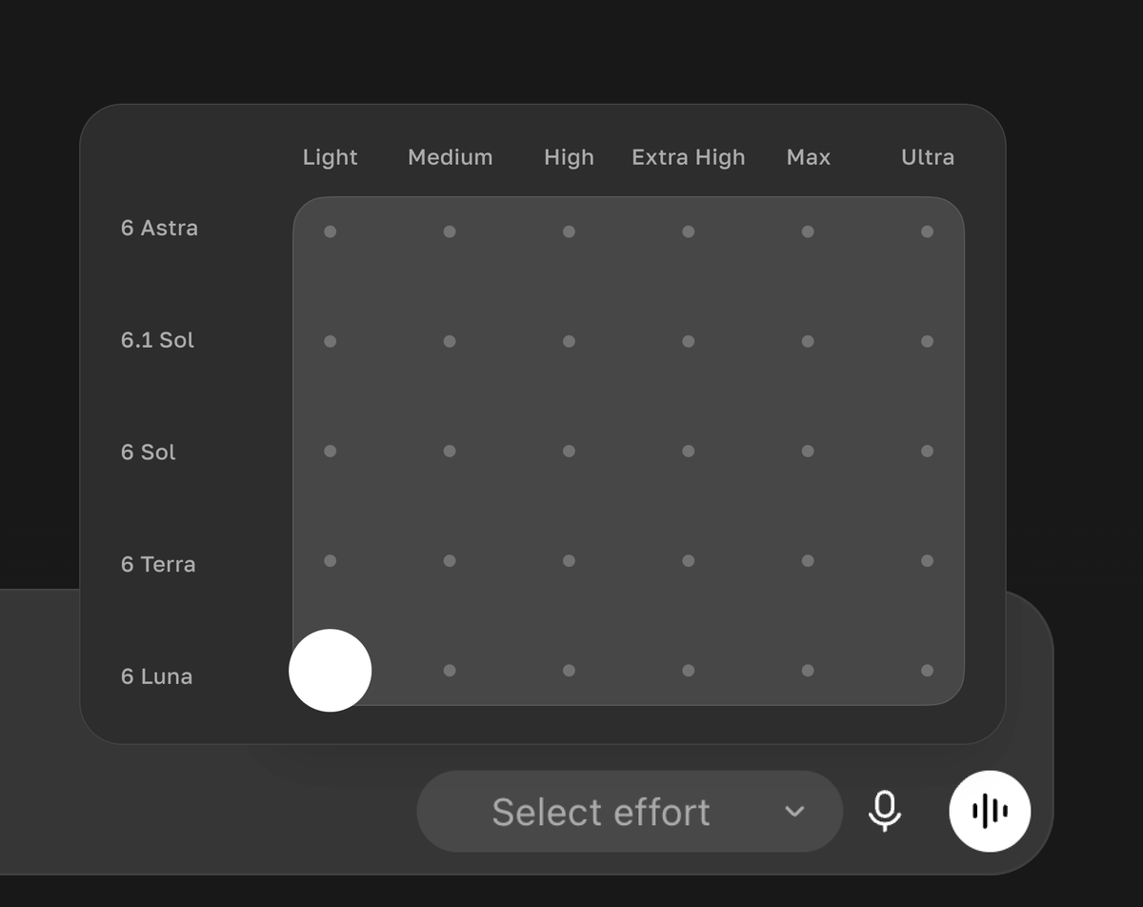Viewport: 1143px width, 907px height.
Task: Move selection to 6 Luna Ultra dot
Action: click(x=928, y=670)
